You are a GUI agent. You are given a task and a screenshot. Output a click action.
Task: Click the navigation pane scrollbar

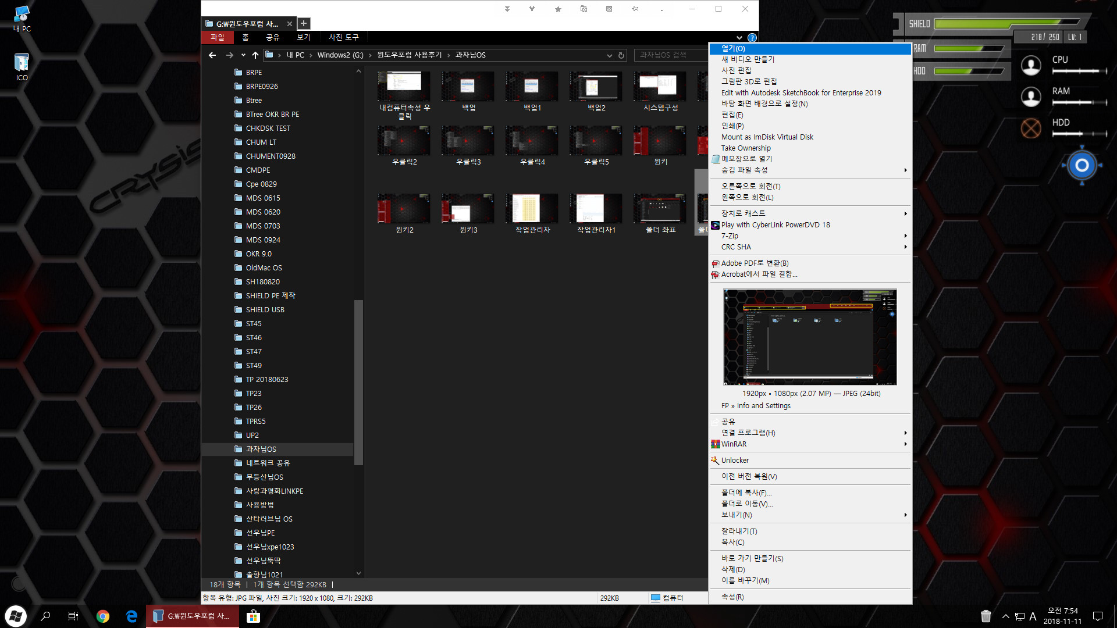(358, 381)
